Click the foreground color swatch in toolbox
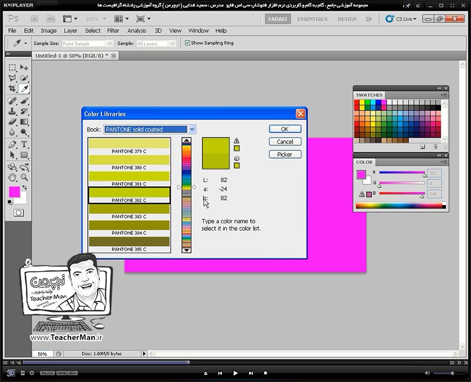This screenshot has height=382, width=471. click(14, 192)
